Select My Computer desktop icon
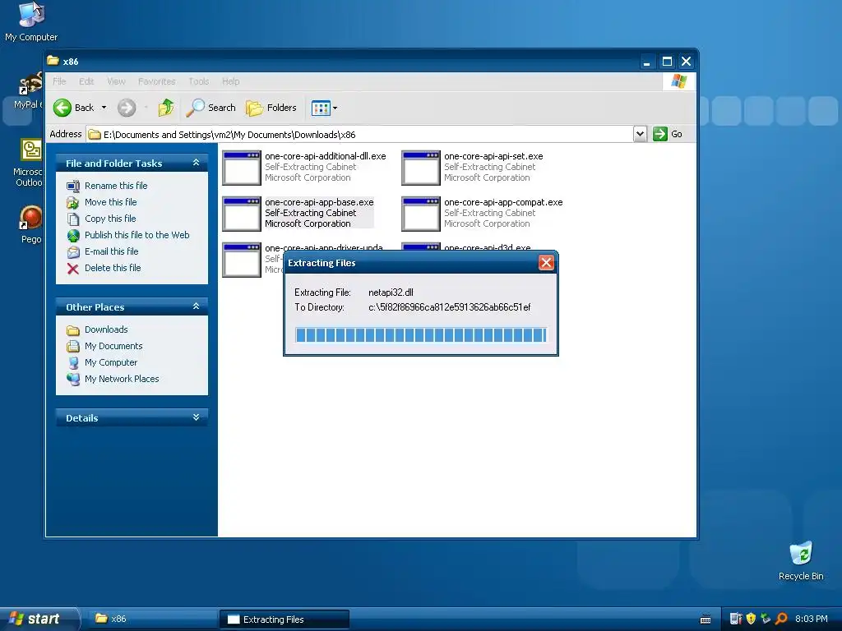 (x=31, y=22)
